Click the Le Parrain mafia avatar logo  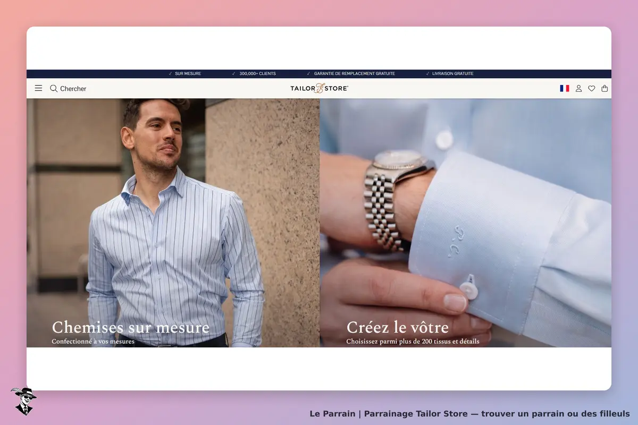coord(23,401)
